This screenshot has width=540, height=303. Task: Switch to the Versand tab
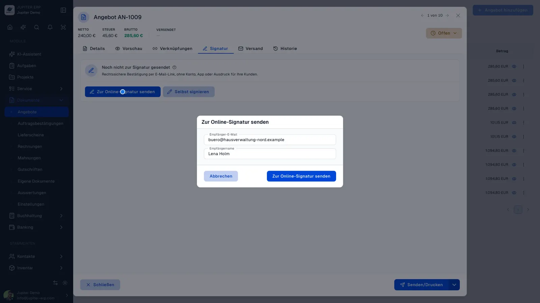(250, 48)
